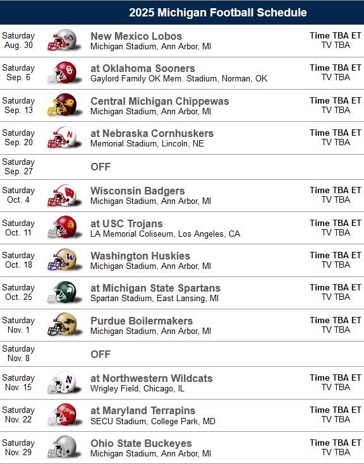Open the Wisconsin Badgers helmet icon
Screen dimensions: 364x464
click(64, 195)
